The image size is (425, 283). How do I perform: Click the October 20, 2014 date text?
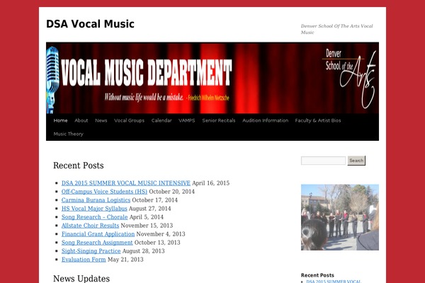pos(172,192)
